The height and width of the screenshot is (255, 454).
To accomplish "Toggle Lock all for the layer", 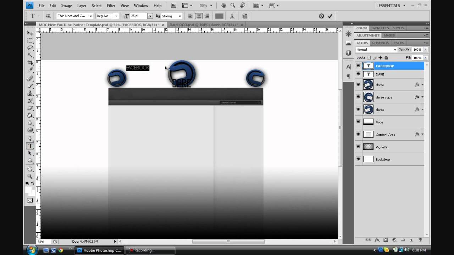I will [386, 58].
